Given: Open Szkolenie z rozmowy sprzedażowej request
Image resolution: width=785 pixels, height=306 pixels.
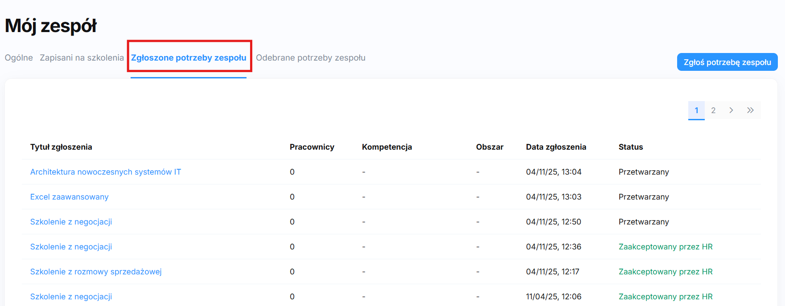Looking at the screenshot, I should [96, 272].
